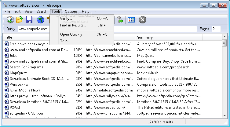Click page icon beside Download Ultimate Boot CD
This screenshot has width=230, height=127.
[6, 78]
